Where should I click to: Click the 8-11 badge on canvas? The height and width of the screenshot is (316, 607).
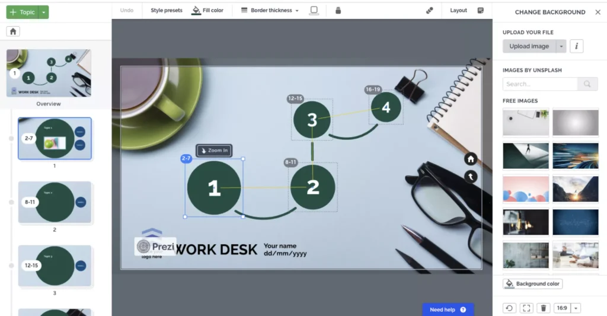coord(290,162)
